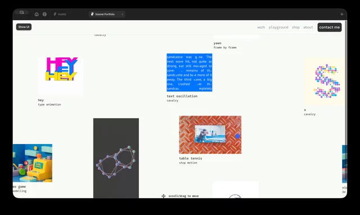Open the table tennis stop motion thumbnail
The image size is (360, 215).
[x=210, y=135]
